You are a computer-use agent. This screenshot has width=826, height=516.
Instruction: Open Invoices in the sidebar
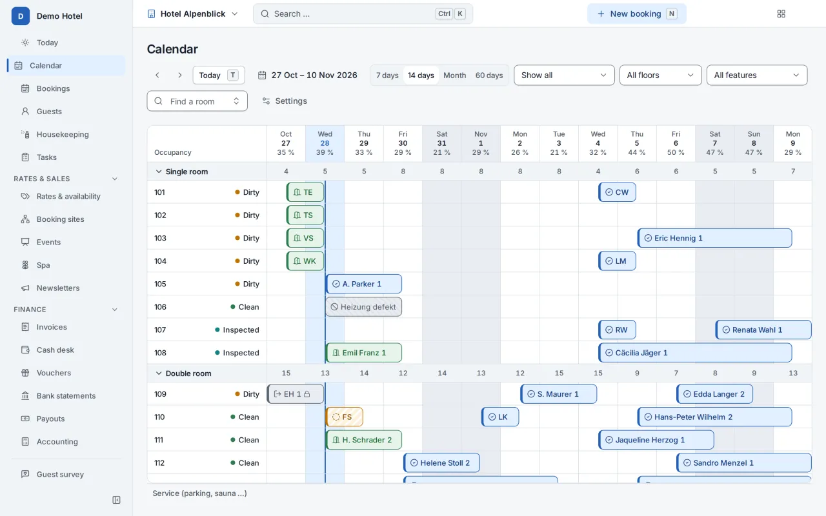click(x=66, y=327)
